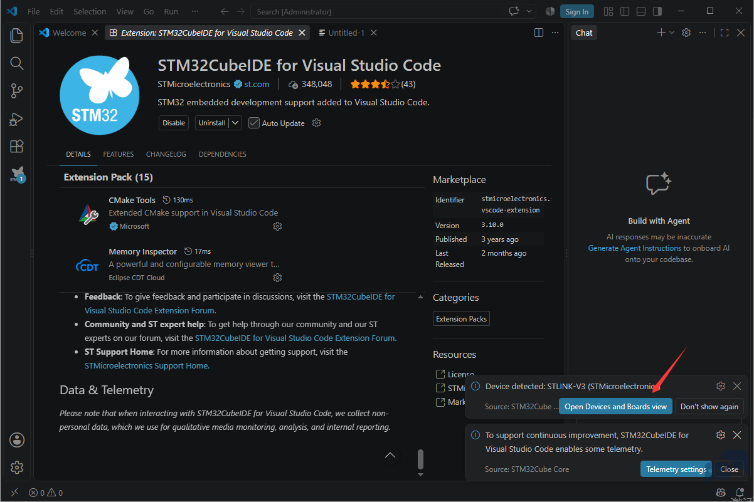Open dropdown next to title bar chat icon
Screen dimensions: 754x502
(x=529, y=11)
